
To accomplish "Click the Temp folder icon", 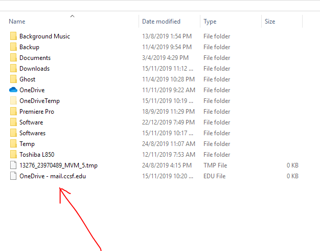I will [x=13, y=143].
